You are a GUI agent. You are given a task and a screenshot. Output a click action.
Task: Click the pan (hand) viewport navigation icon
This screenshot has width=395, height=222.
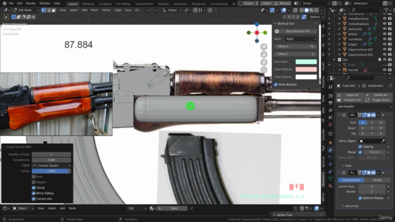(264, 54)
